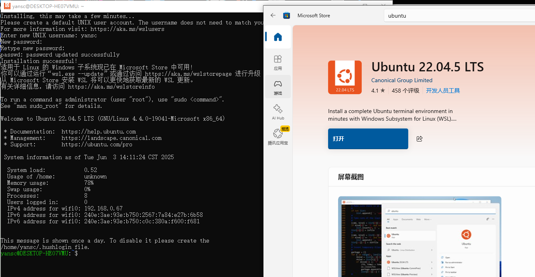Click the Microsoft Store window title text

click(314, 16)
